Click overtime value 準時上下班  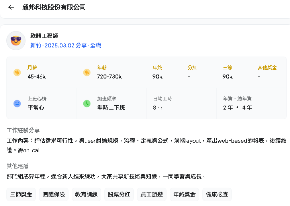pos(111,108)
